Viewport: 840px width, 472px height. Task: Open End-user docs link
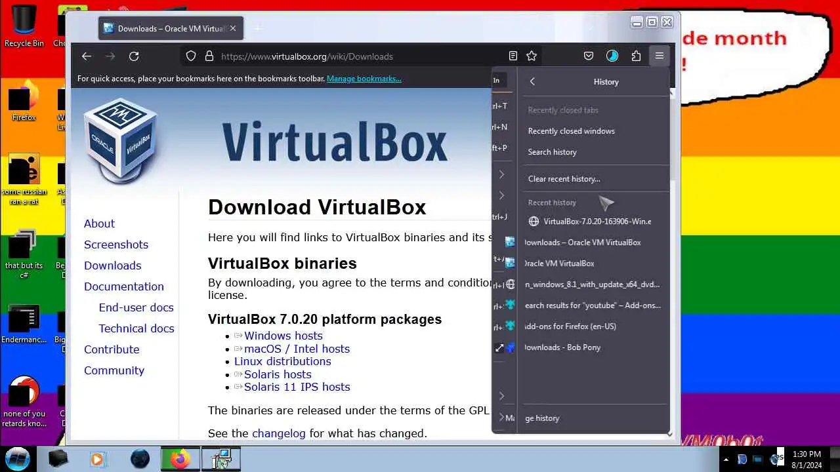click(x=136, y=307)
